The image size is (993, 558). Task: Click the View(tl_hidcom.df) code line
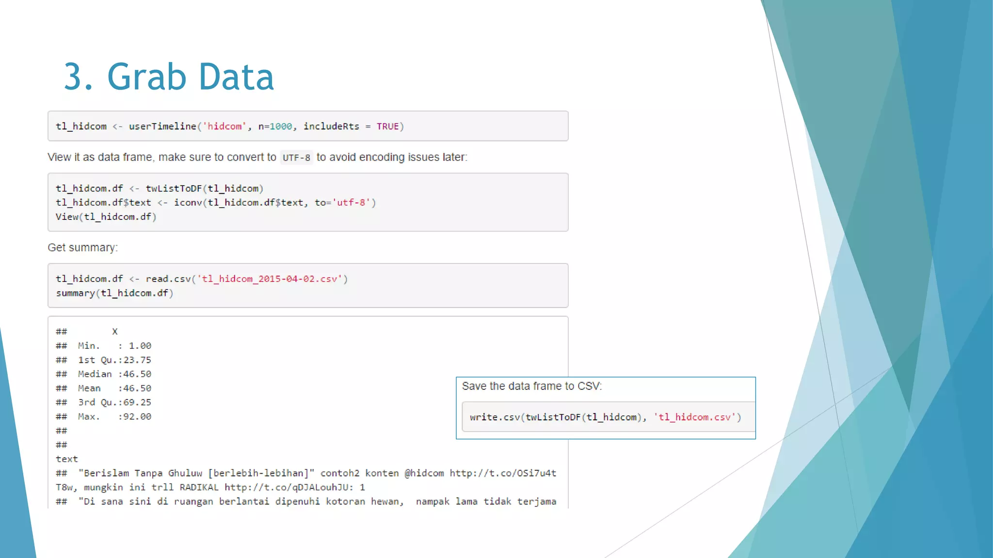click(x=106, y=217)
